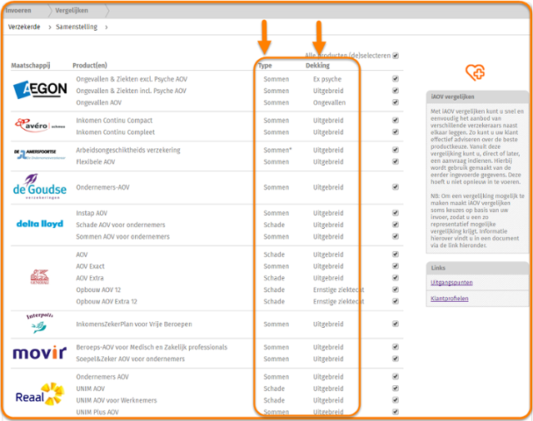Uncheck Ongevallen & Ziekten excl. Psyche AOV

[396, 79]
